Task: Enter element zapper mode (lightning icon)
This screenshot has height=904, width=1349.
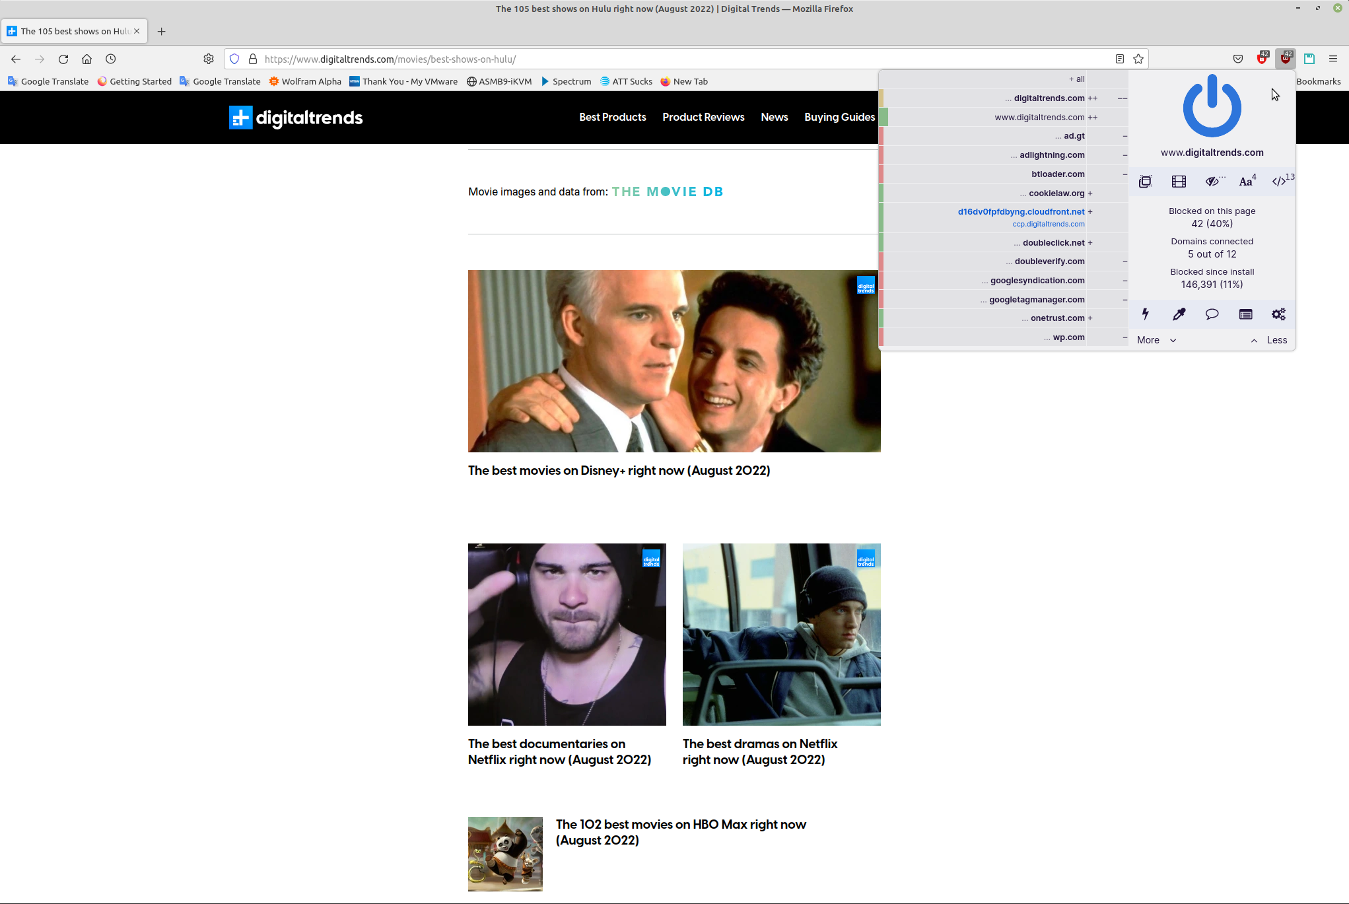Action: tap(1146, 314)
